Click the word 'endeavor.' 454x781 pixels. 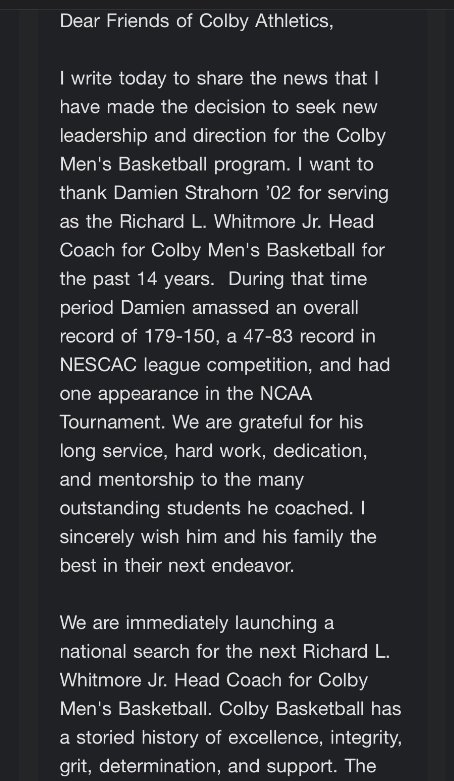pos(253,565)
